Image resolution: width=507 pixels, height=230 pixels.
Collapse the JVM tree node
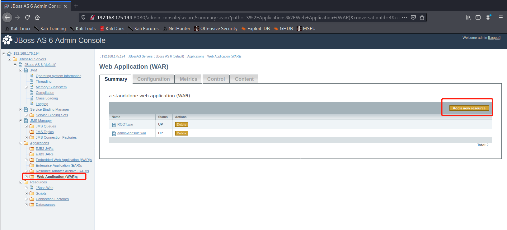click(x=21, y=70)
